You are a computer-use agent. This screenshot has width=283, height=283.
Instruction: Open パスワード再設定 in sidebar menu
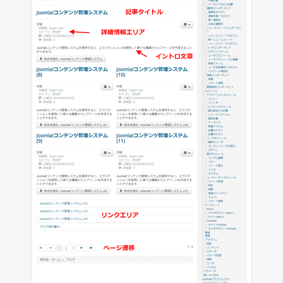click(218, 71)
